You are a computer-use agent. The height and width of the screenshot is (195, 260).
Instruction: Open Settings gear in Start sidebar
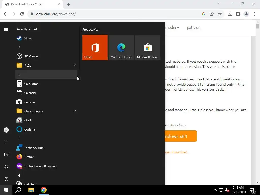pos(6,167)
